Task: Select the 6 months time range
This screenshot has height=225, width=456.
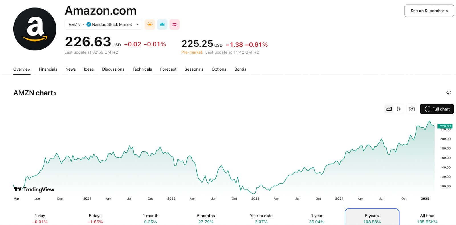Action: [x=206, y=218]
